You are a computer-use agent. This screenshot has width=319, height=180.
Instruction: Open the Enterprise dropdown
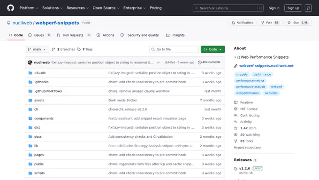[135, 8]
